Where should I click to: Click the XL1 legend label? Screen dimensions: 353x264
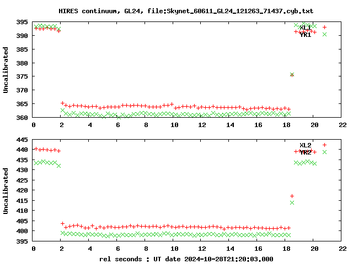click(305, 28)
